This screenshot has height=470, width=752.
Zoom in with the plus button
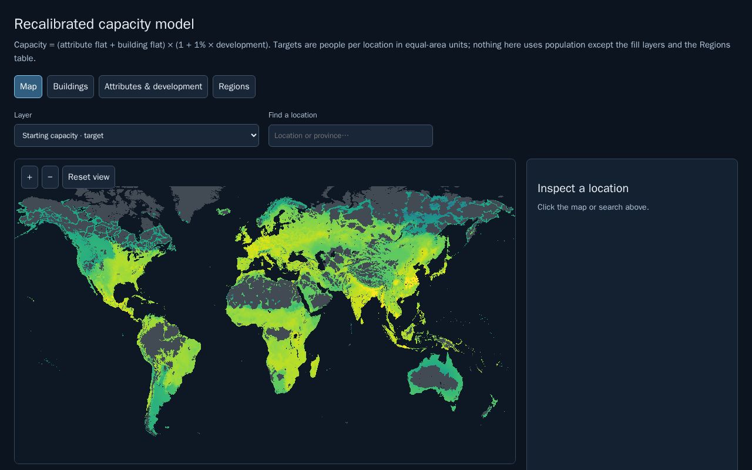(x=29, y=177)
